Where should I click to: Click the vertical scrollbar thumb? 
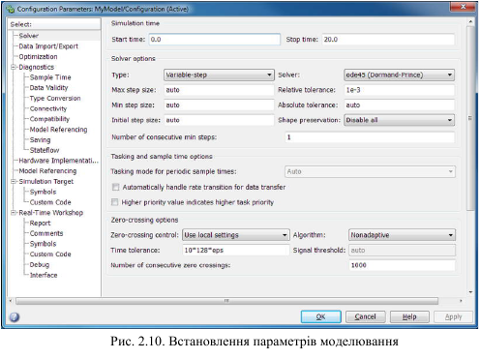[470, 118]
